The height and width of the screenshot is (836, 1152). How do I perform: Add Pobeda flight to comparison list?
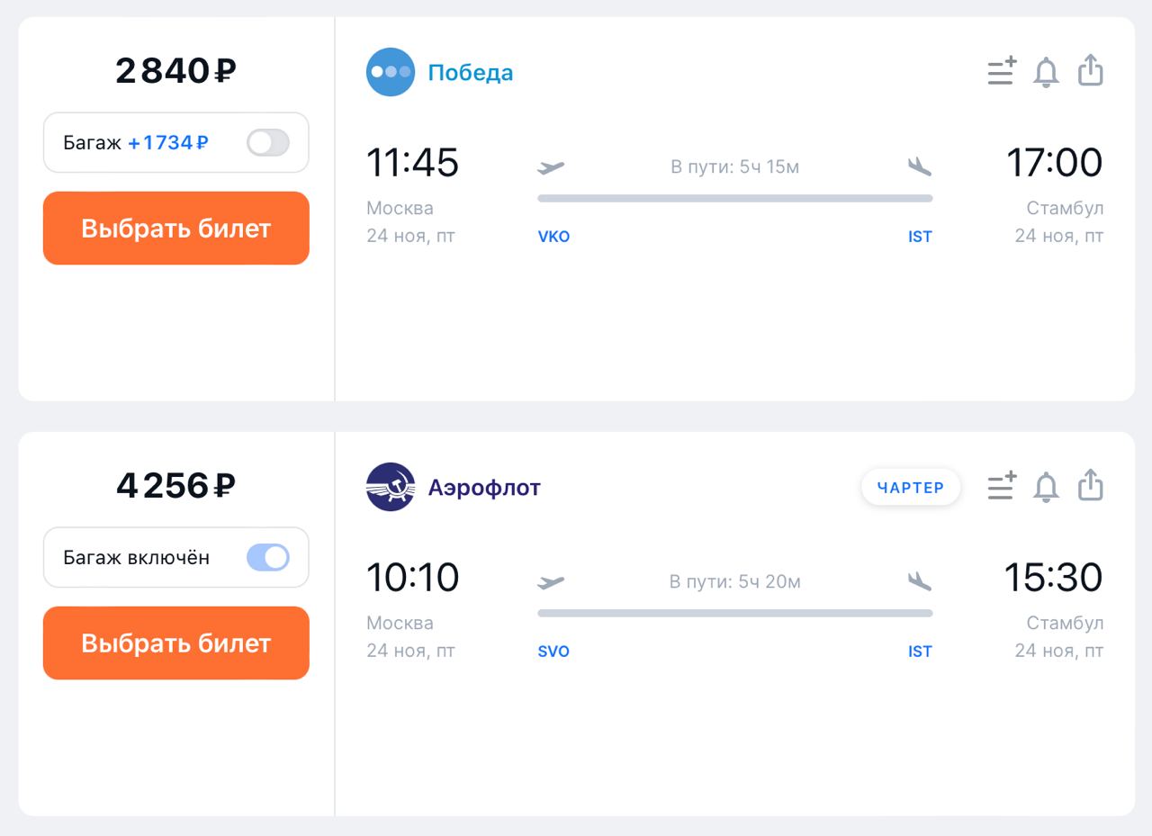[1002, 71]
